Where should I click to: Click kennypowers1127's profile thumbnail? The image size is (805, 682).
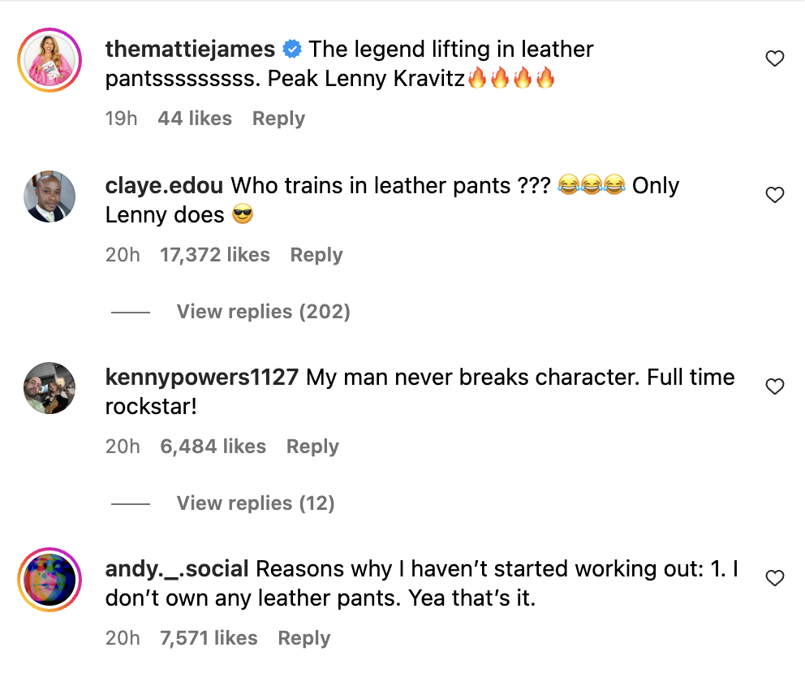(49, 388)
